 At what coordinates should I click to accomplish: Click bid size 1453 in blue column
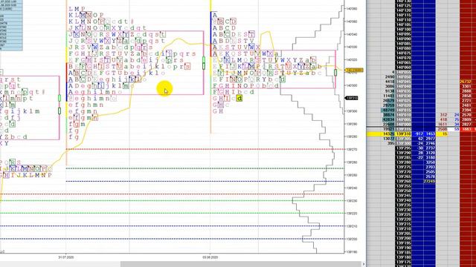click(x=430, y=133)
